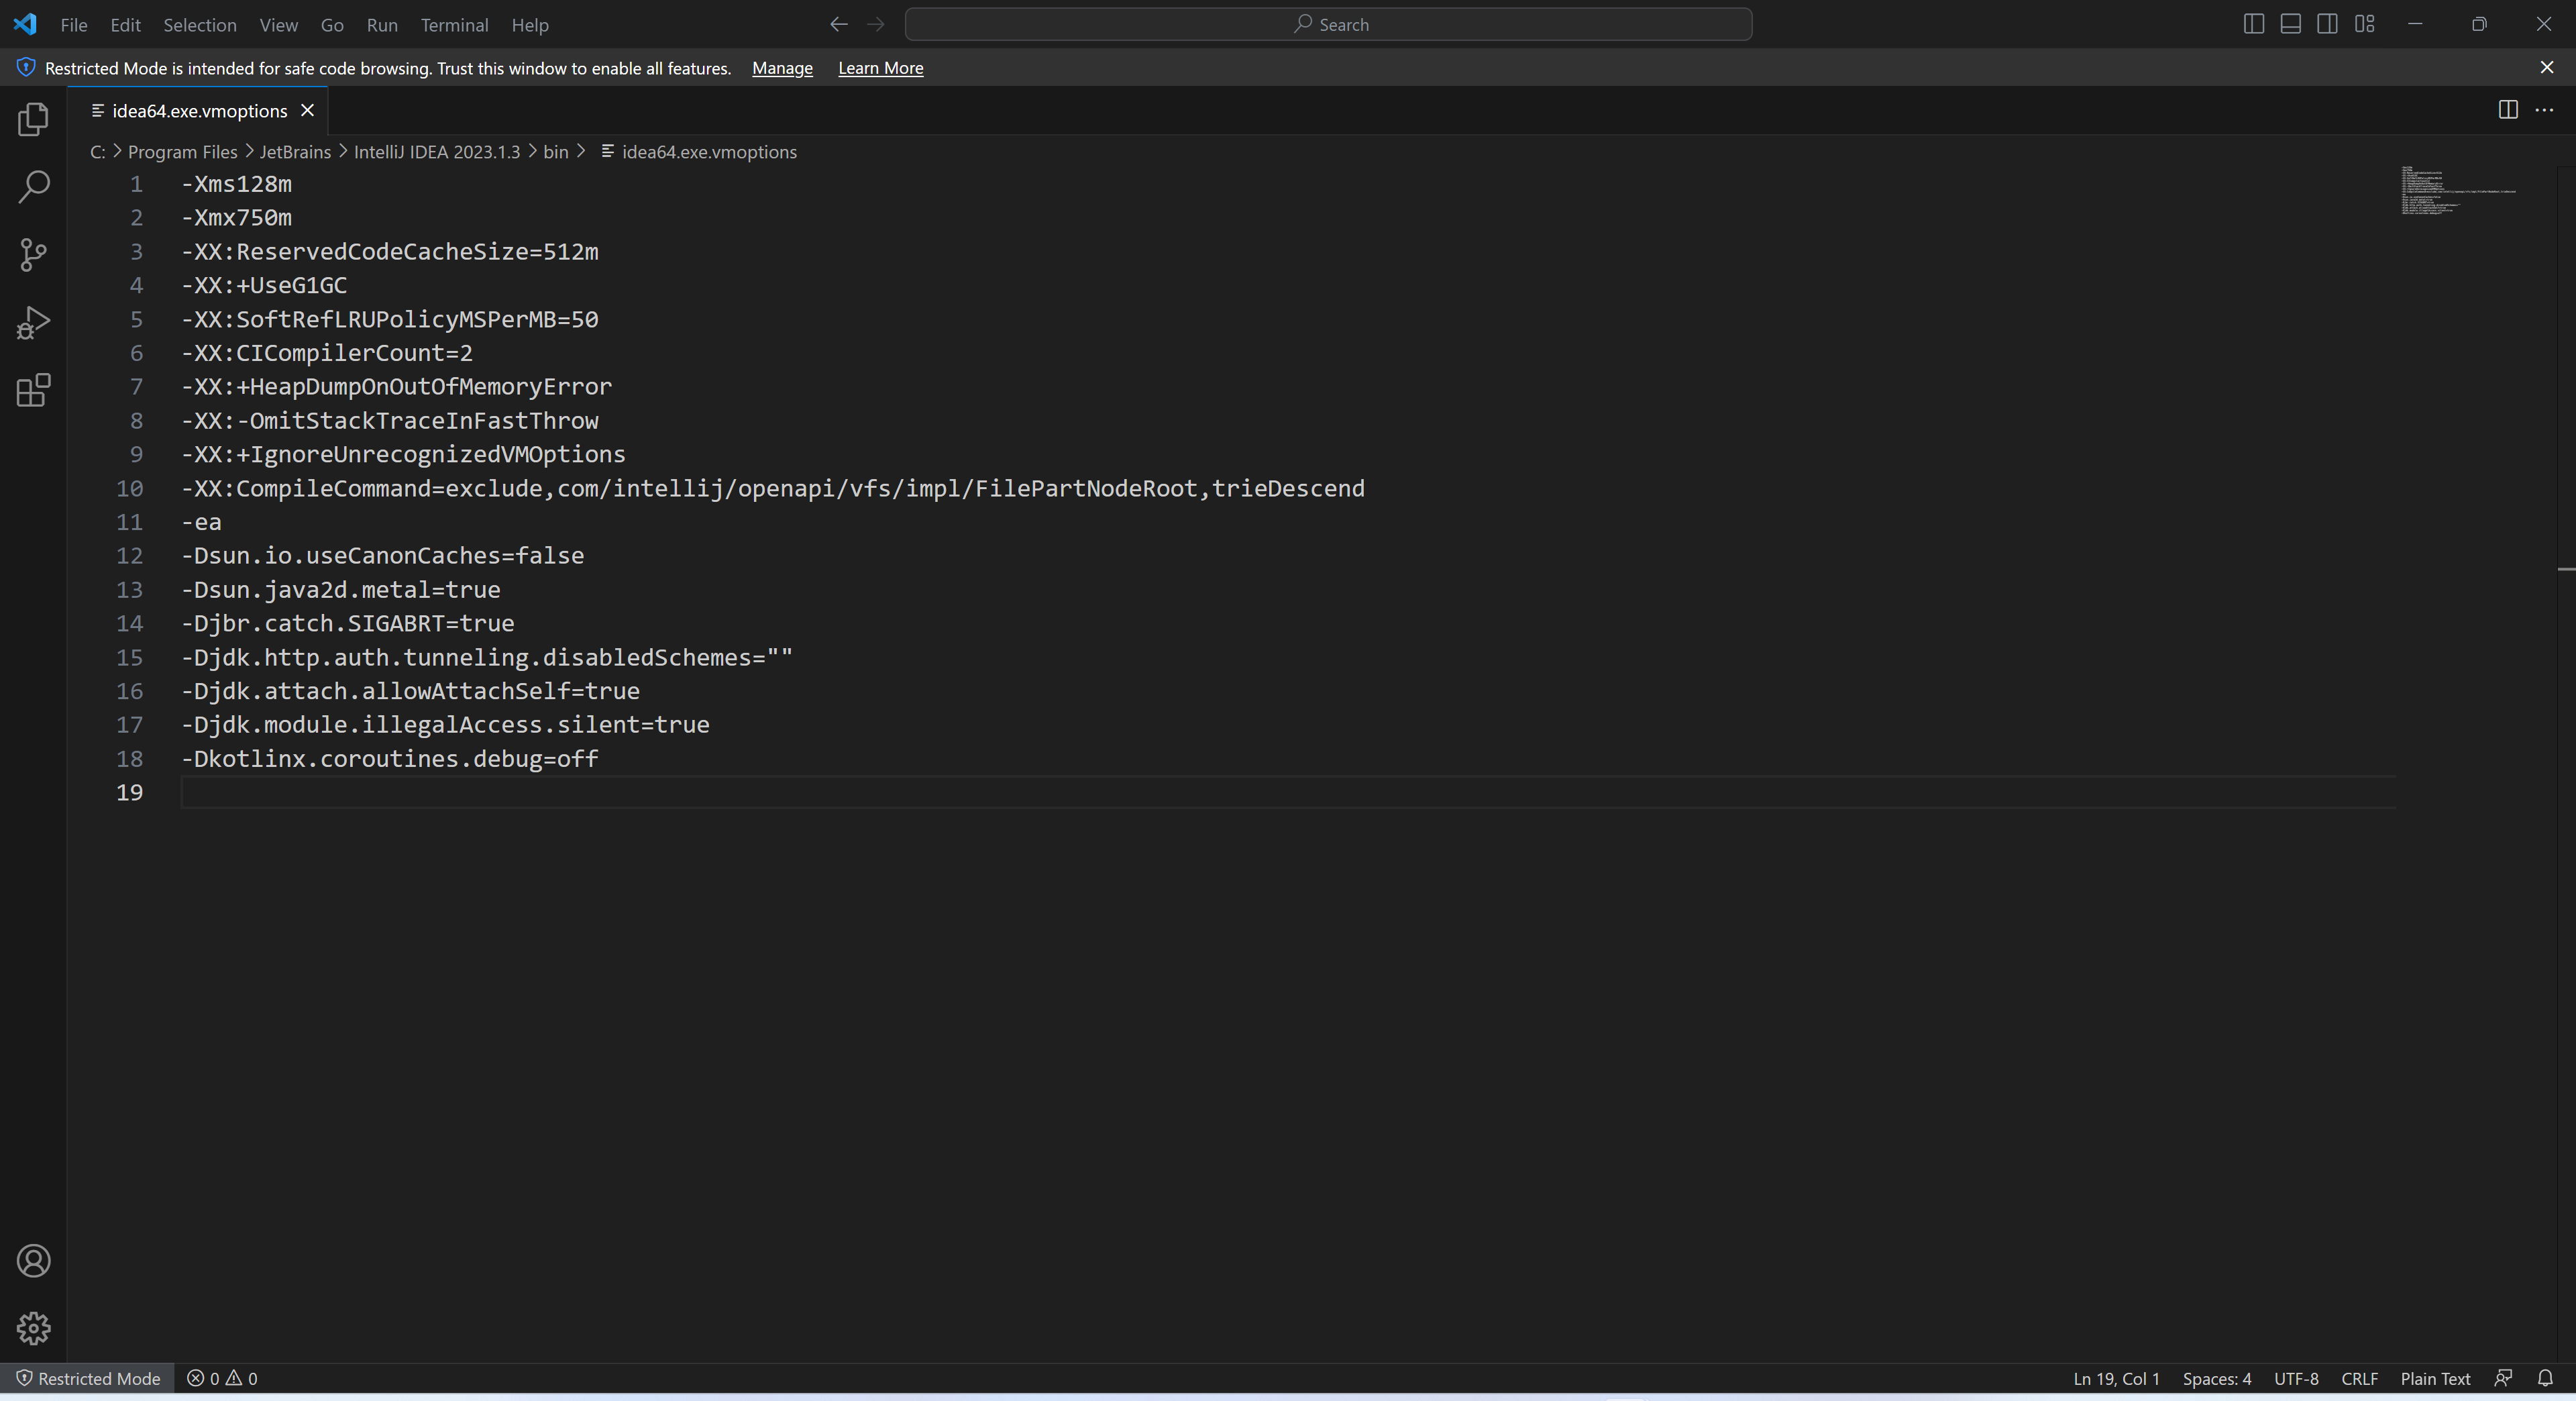This screenshot has width=2576, height=1401.
Task: Expand the JetBrains breadcrumb
Action: 295,152
